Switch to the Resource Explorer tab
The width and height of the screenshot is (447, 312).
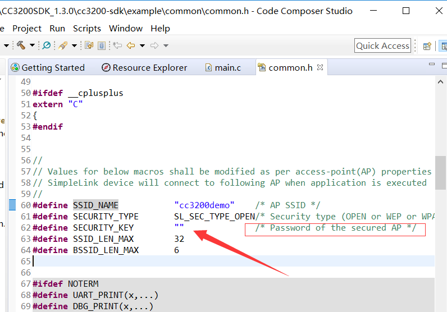tap(144, 67)
